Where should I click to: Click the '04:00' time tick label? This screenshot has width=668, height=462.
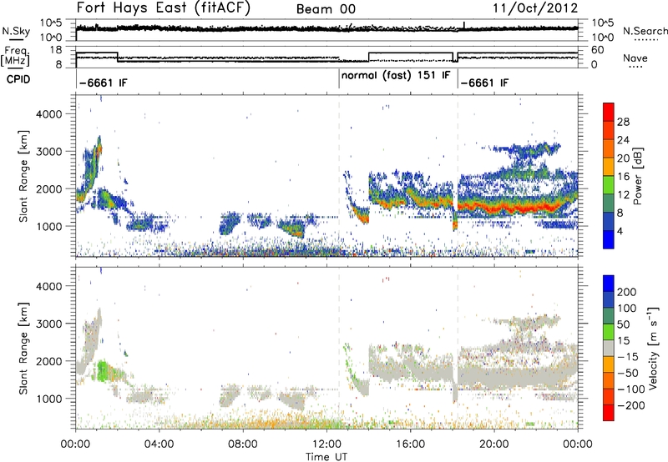coord(159,444)
